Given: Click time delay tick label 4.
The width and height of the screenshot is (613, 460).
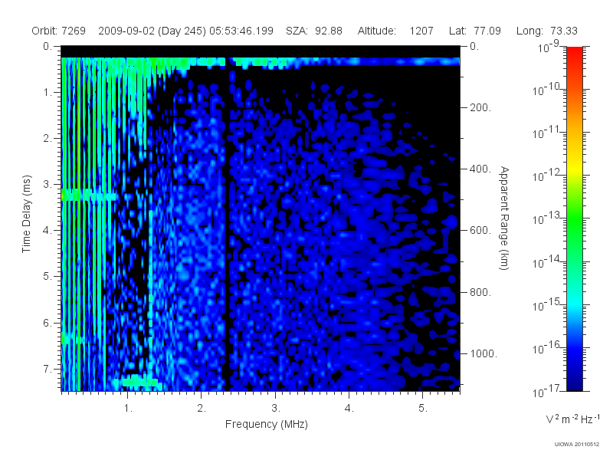Looking at the screenshot, I should point(48,231).
